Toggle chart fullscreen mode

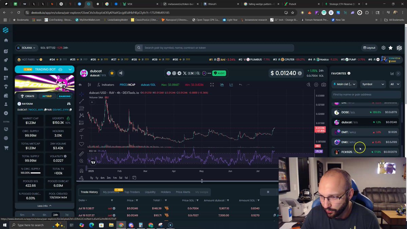coord(212,84)
